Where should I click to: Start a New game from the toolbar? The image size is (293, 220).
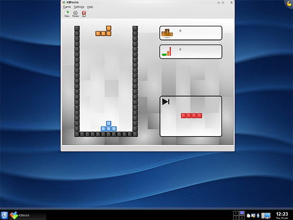click(67, 13)
